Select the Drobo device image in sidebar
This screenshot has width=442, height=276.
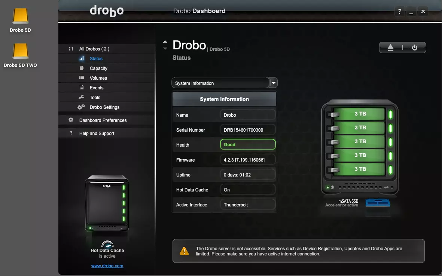point(107,203)
